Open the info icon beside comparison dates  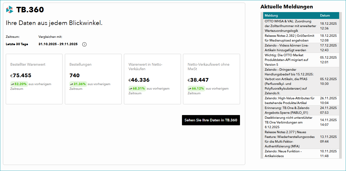[x=84, y=44]
